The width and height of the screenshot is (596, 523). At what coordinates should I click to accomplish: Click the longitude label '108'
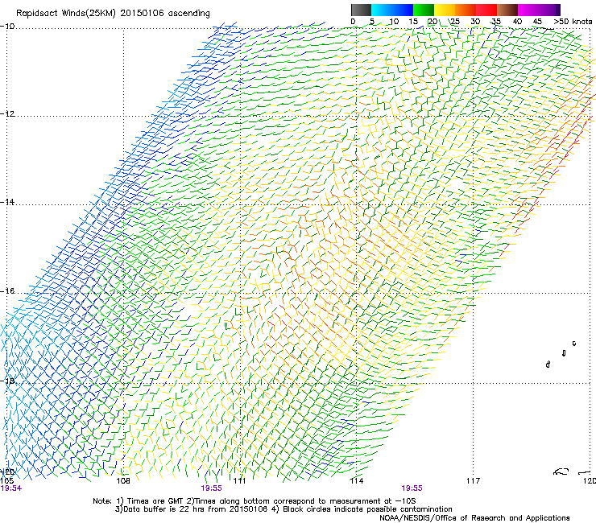[123, 481]
